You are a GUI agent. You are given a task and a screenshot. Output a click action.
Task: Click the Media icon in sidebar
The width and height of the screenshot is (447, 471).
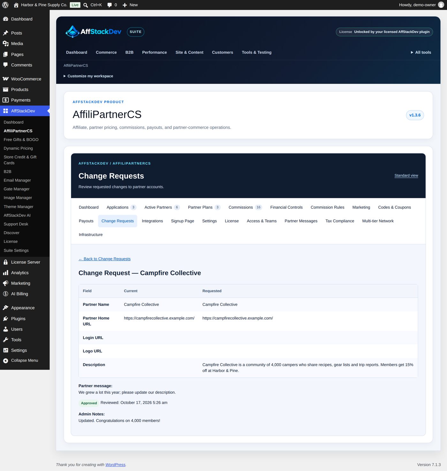[5, 43]
